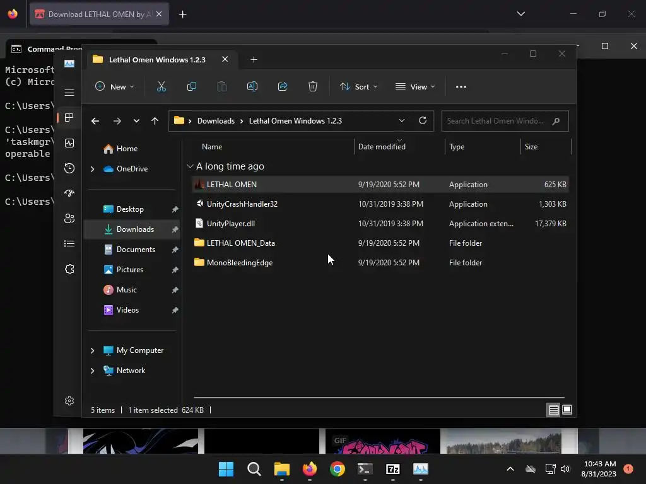Close the Lethal Omen Windows 1.2.3 tab
This screenshot has width=646, height=484.
tap(225, 59)
